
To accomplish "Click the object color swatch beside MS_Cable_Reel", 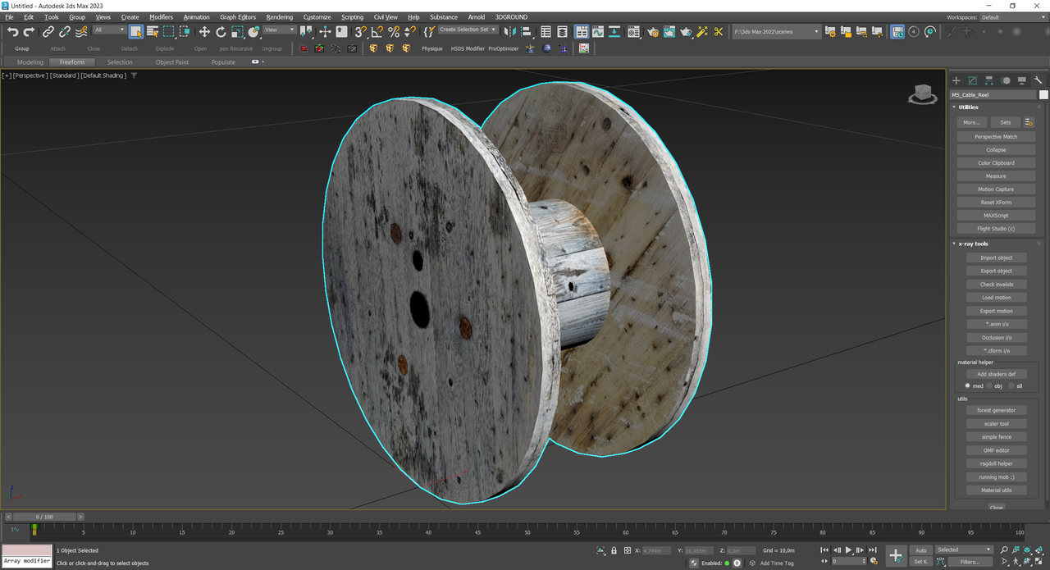I will [x=1043, y=94].
